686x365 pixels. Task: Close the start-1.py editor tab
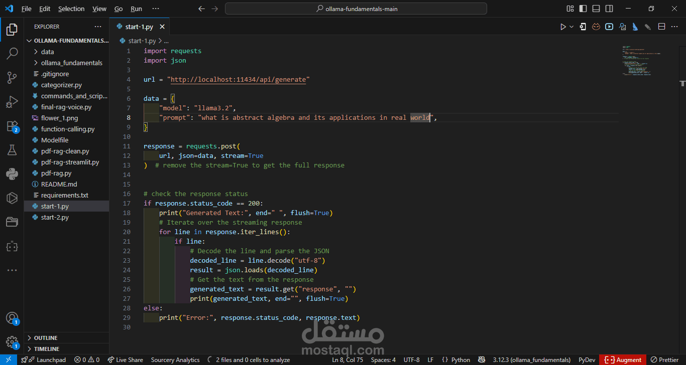(x=163, y=27)
